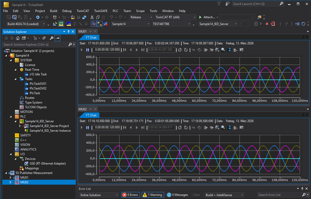Image resolution: width=311 pixels, height=199 pixels.
Task: Expand the MU01 measurement node
Action: pyautogui.click(x=10, y=178)
